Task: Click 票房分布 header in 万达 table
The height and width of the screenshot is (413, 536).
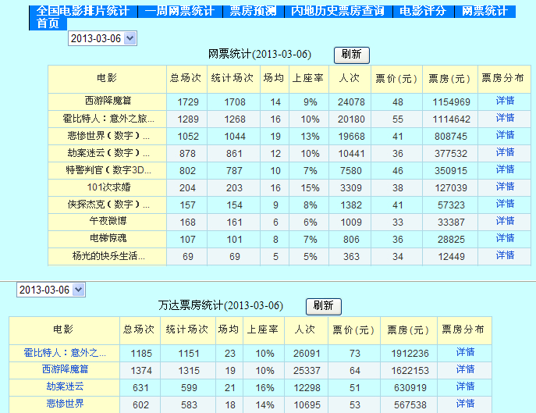Action: click(x=463, y=329)
